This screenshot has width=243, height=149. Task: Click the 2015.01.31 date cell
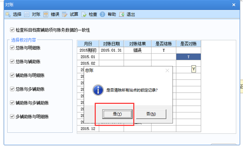(111, 50)
